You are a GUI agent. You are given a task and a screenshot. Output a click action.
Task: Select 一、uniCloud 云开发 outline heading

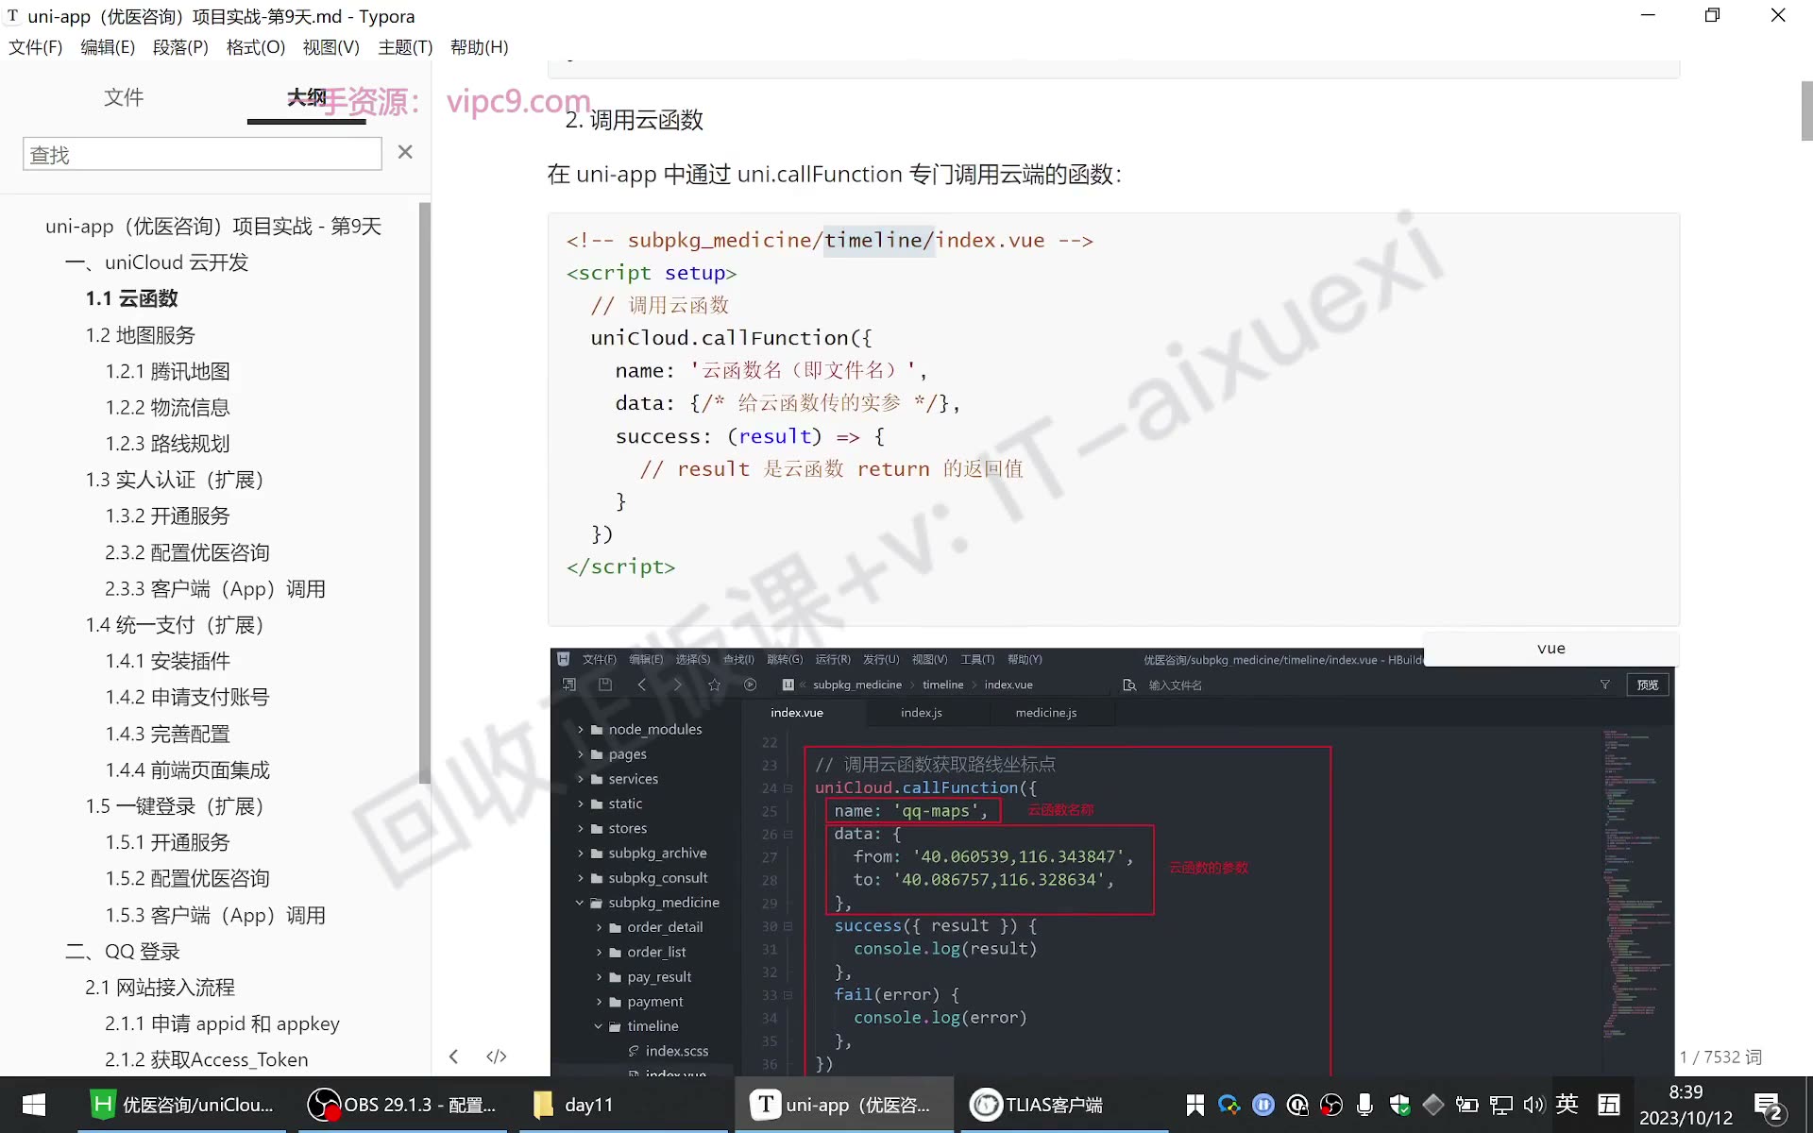click(x=157, y=262)
